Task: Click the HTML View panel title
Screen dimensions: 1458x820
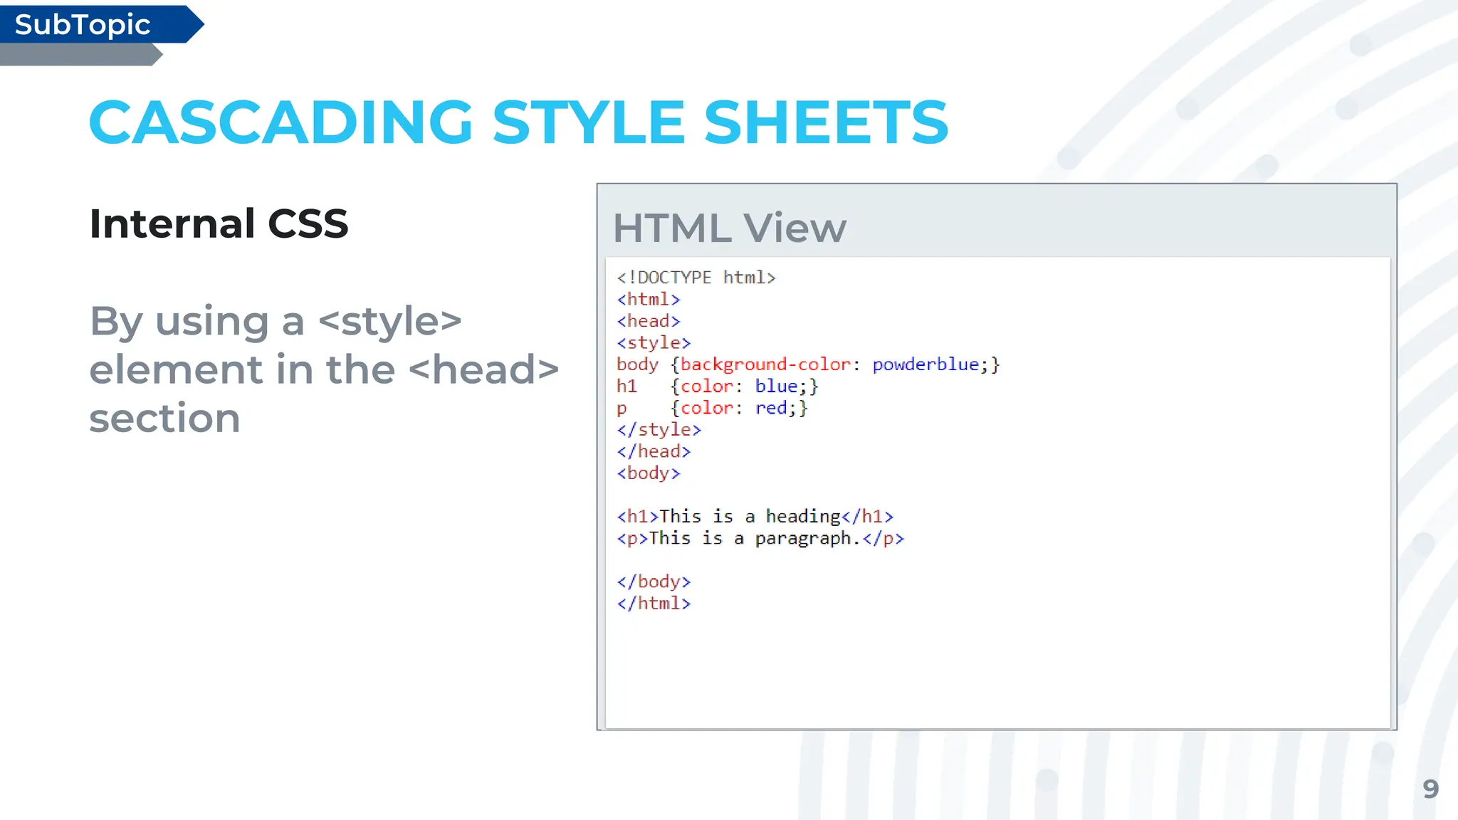Action: coord(730,228)
